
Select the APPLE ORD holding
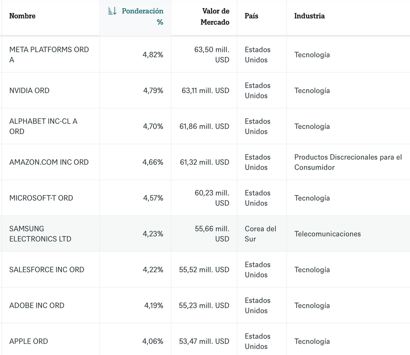click(x=29, y=342)
